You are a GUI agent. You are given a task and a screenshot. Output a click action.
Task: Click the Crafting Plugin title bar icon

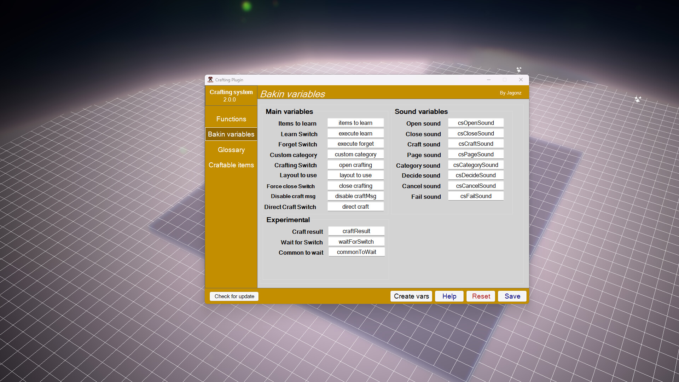click(210, 80)
